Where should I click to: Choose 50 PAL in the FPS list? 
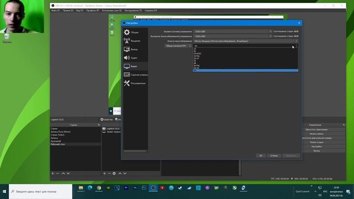click(x=246, y=65)
